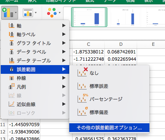The width and height of the screenshot is (165, 140).
Task: Click the 枠線 gridlines icon
Action: click(12, 78)
